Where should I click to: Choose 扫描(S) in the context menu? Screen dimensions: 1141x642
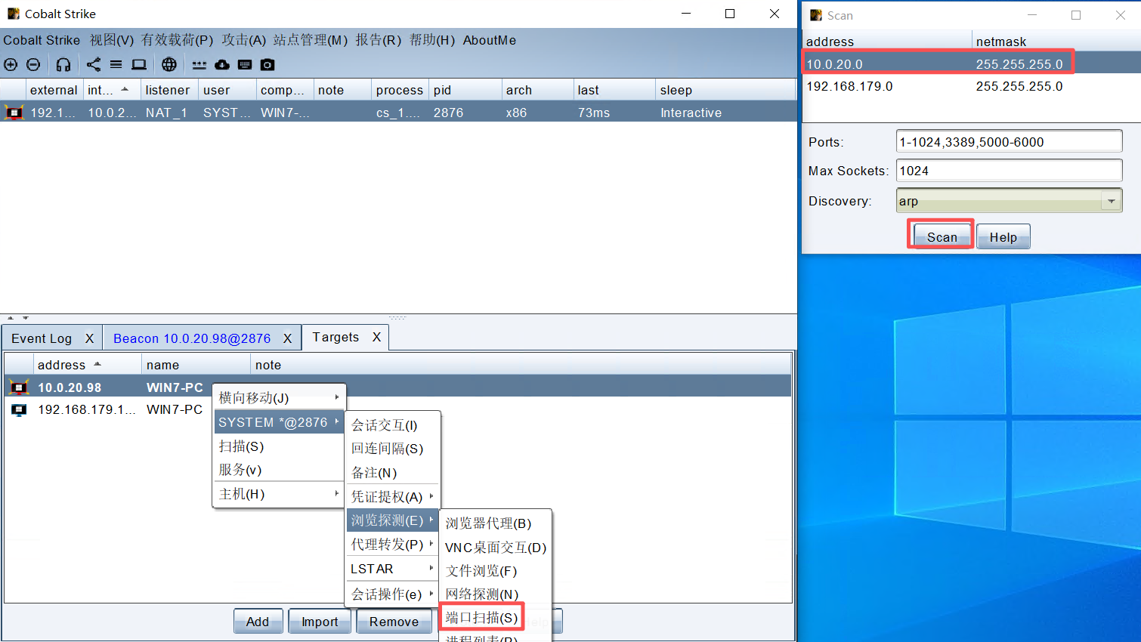[280, 446]
